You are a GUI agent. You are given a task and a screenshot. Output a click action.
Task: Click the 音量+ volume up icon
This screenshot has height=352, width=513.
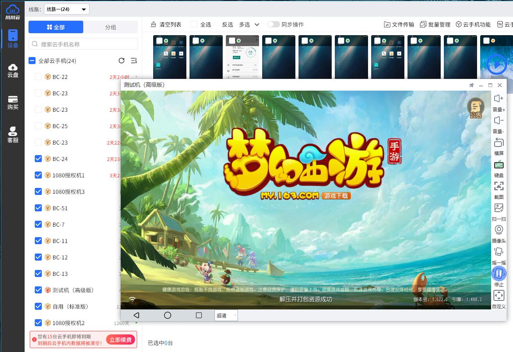pyautogui.click(x=499, y=99)
